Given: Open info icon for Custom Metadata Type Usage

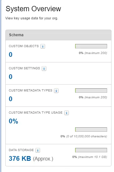Looking at the screenshot, I should tap(67, 113).
